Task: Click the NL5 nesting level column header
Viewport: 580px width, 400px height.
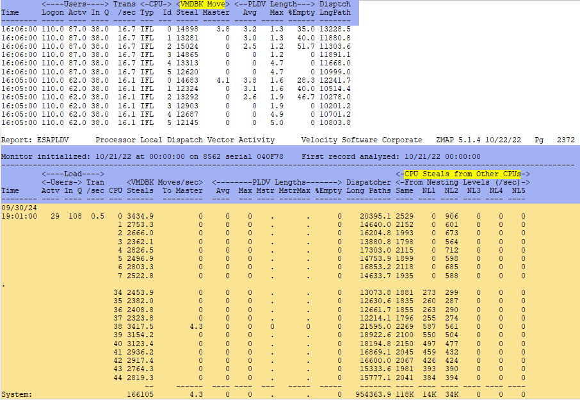Action: 518,190
